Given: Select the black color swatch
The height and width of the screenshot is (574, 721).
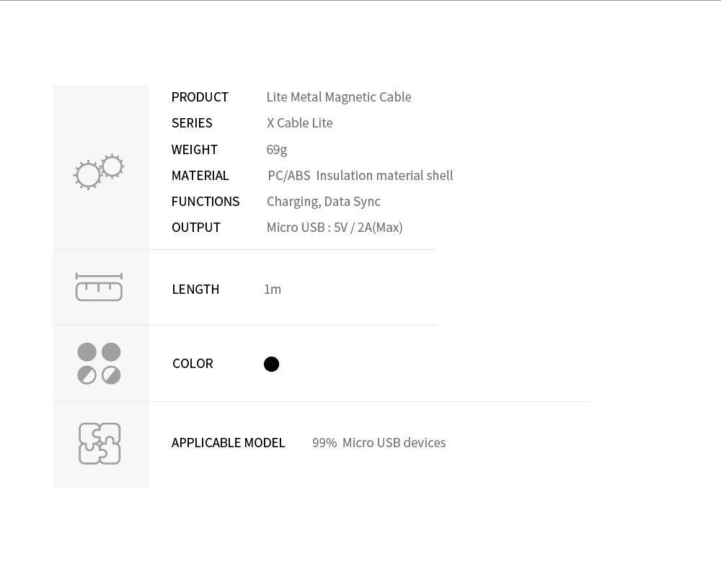Looking at the screenshot, I should point(271,364).
